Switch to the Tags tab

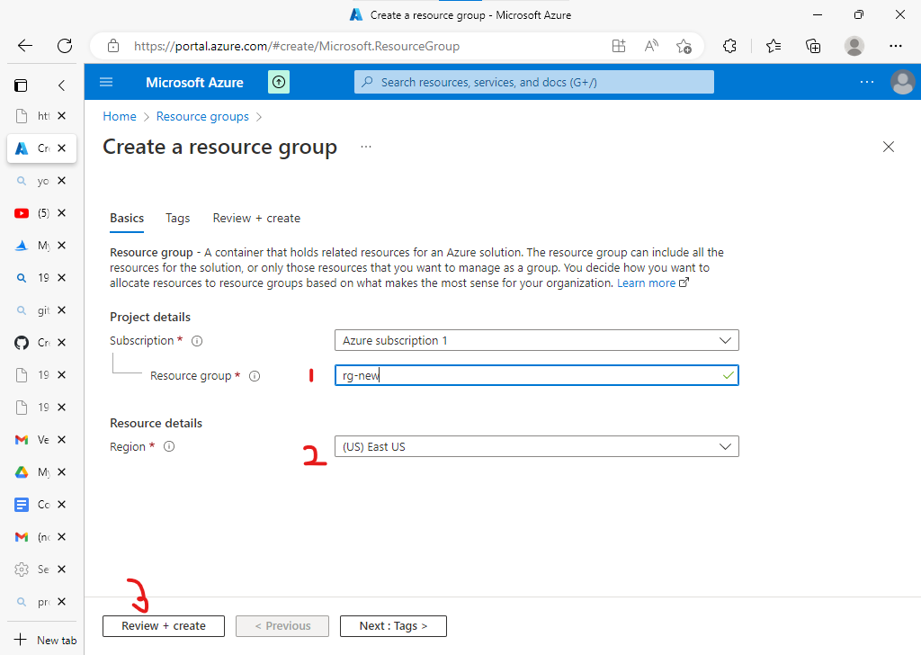[x=177, y=218]
